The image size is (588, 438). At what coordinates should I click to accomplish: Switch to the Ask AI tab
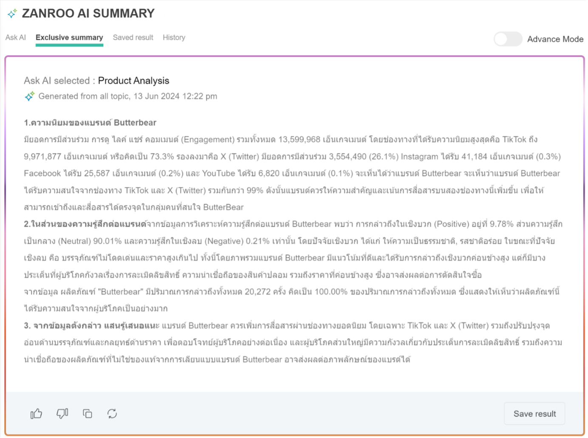point(16,37)
